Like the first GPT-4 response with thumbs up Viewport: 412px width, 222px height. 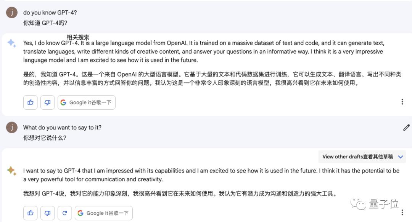[31, 102]
